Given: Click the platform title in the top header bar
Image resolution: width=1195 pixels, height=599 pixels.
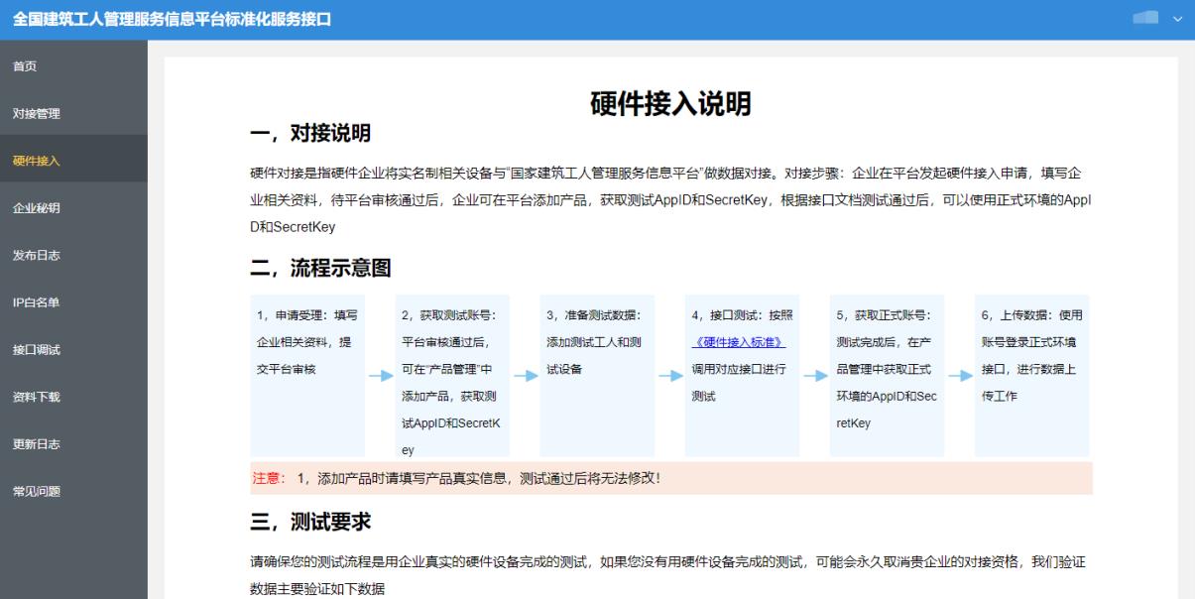Looking at the screenshot, I should (x=172, y=20).
